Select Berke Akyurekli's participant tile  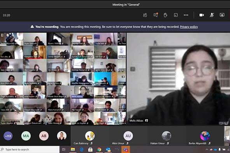click(x=205, y=136)
